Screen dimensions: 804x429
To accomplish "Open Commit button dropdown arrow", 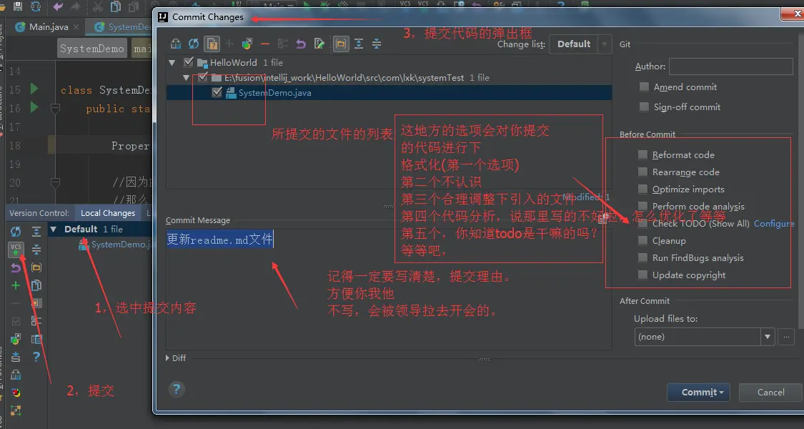I will [x=721, y=393].
